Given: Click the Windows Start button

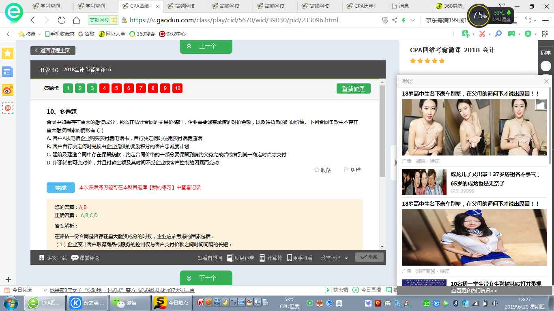Looking at the screenshot, I should (x=11, y=302).
